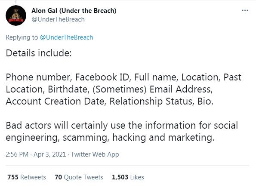Click the words "Email Address" in the tweet
This screenshot has width=256, height=188.
[x=181, y=89]
